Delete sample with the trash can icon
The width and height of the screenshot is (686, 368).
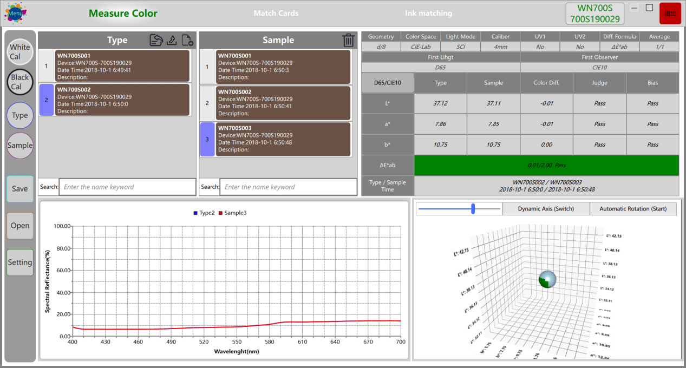coord(349,40)
